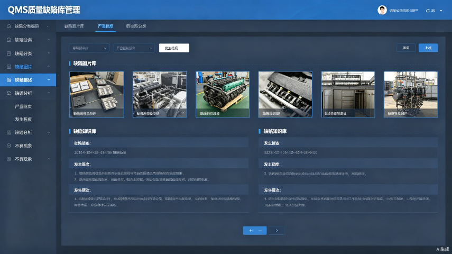Select the underlined 严重程度 tab
Viewport: 452px width, 254px height.
tap(106, 26)
